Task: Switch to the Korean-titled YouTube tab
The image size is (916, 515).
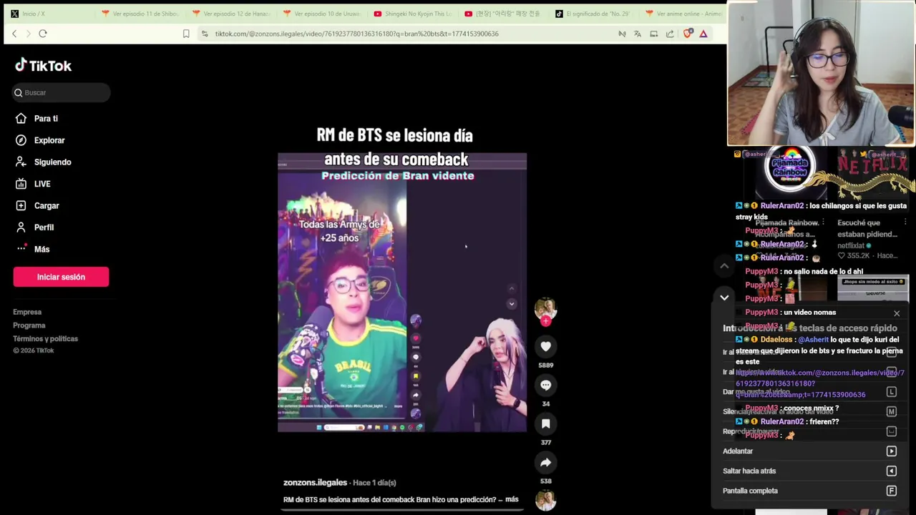Action: [503, 14]
